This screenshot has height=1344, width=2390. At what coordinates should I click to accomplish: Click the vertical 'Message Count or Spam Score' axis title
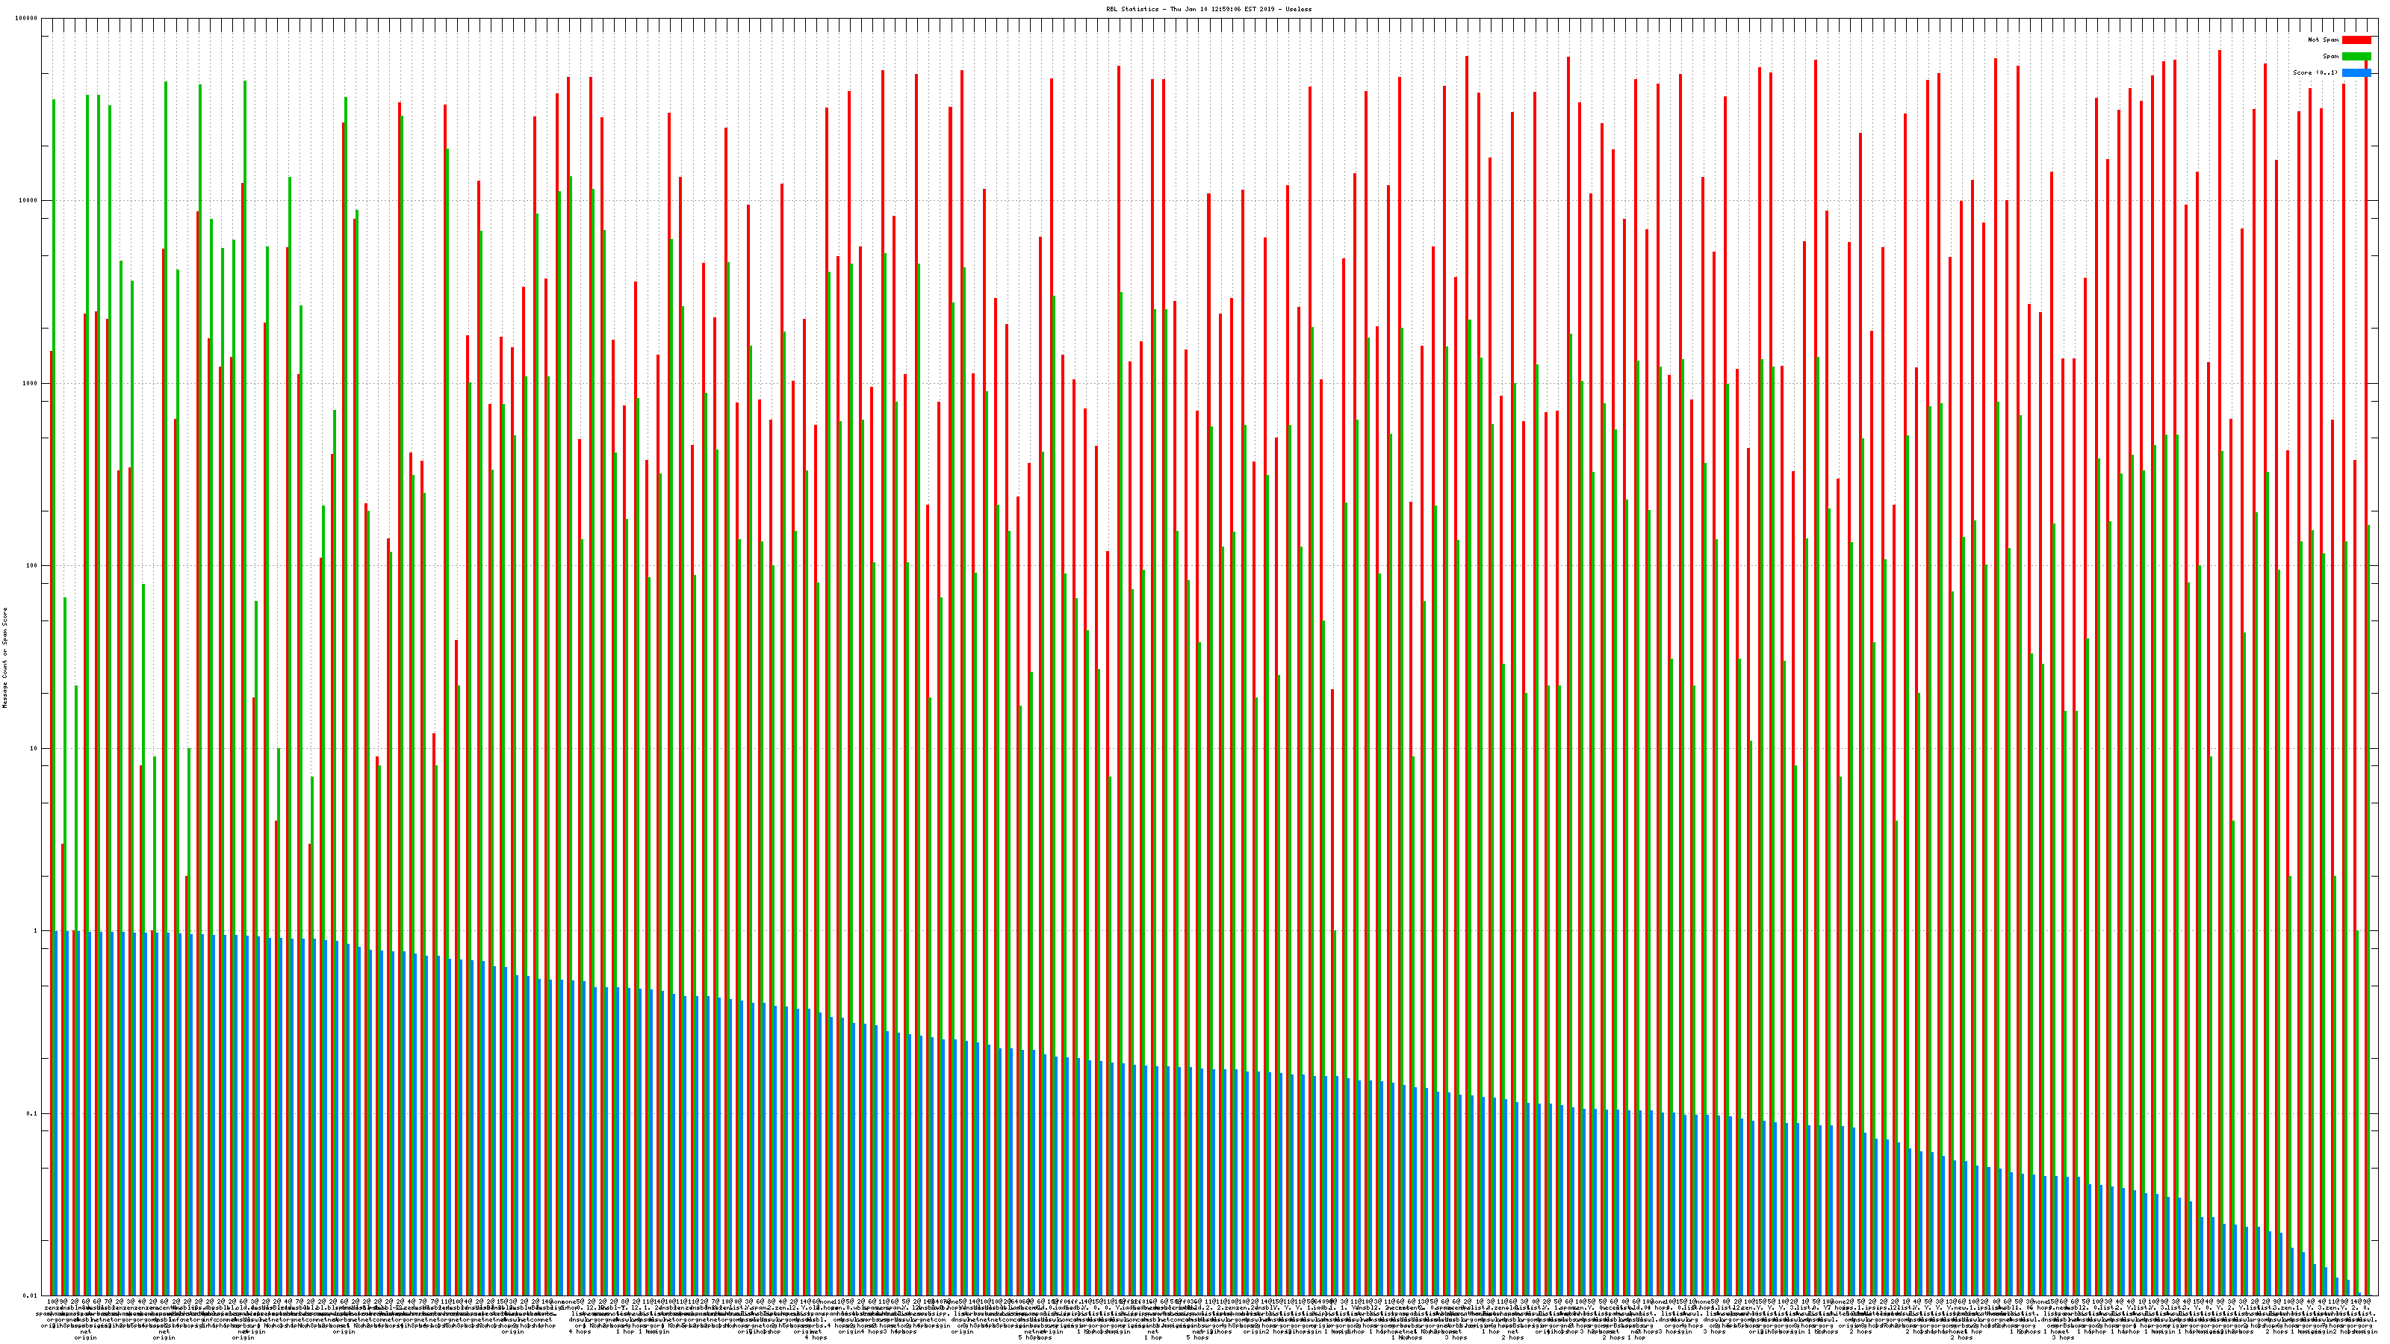[x=4, y=658]
